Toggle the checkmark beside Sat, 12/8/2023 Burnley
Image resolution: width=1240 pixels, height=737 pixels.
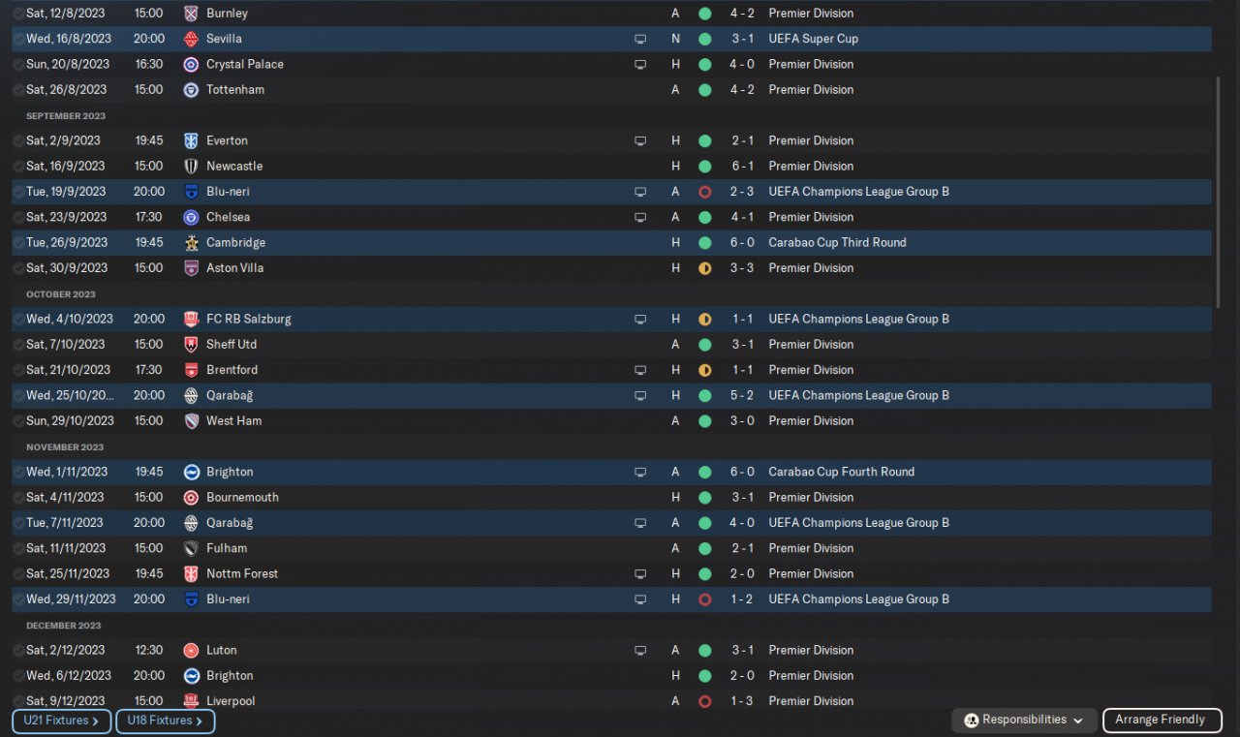[x=18, y=14]
